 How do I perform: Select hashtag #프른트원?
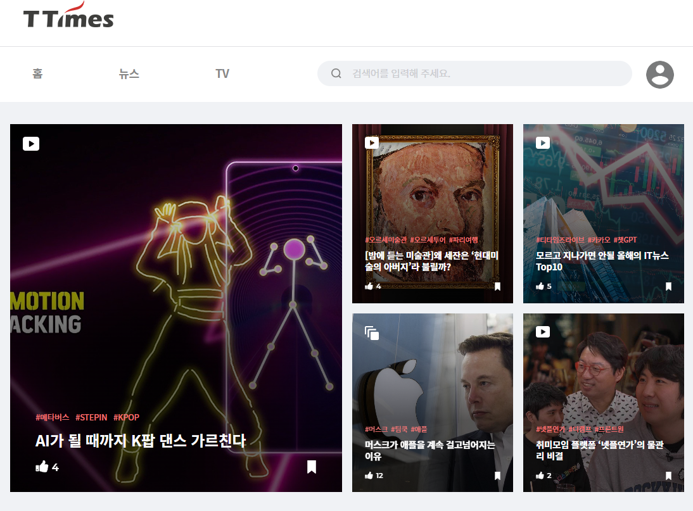[609, 429]
